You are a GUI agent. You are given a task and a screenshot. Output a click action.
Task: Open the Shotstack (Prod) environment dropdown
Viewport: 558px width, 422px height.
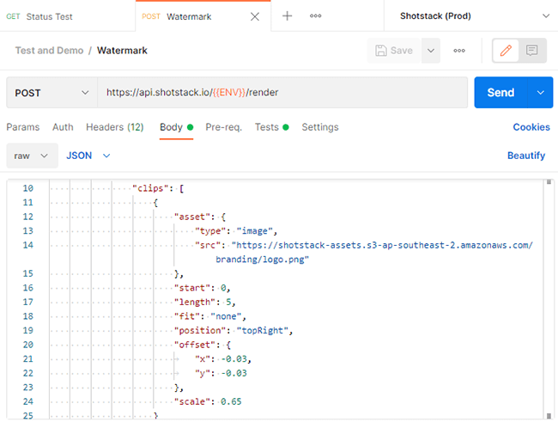point(473,15)
